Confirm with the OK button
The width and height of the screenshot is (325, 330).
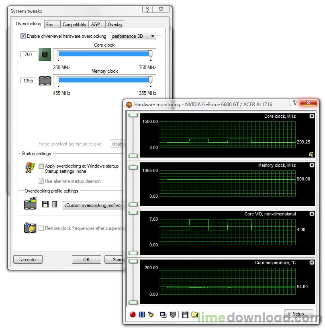pyautogui.click(x=86, y=260)
